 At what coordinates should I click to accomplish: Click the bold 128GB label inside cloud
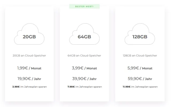pyautogui.click(x=140, y=37)
